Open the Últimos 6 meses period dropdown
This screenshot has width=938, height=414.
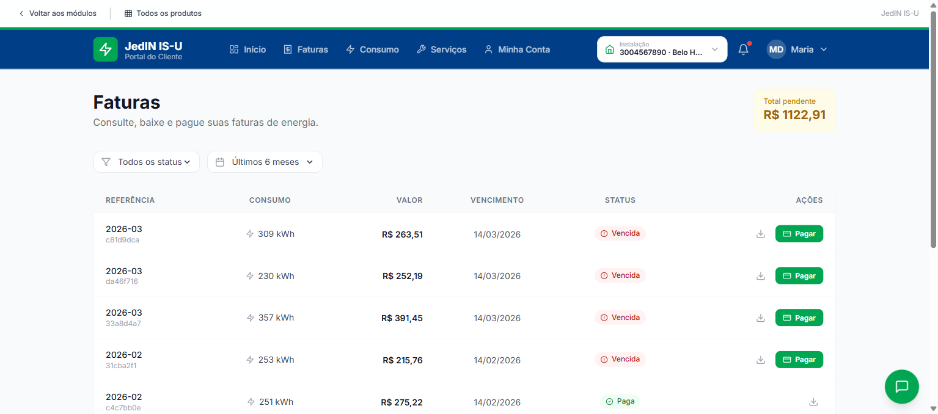(265, 162)
